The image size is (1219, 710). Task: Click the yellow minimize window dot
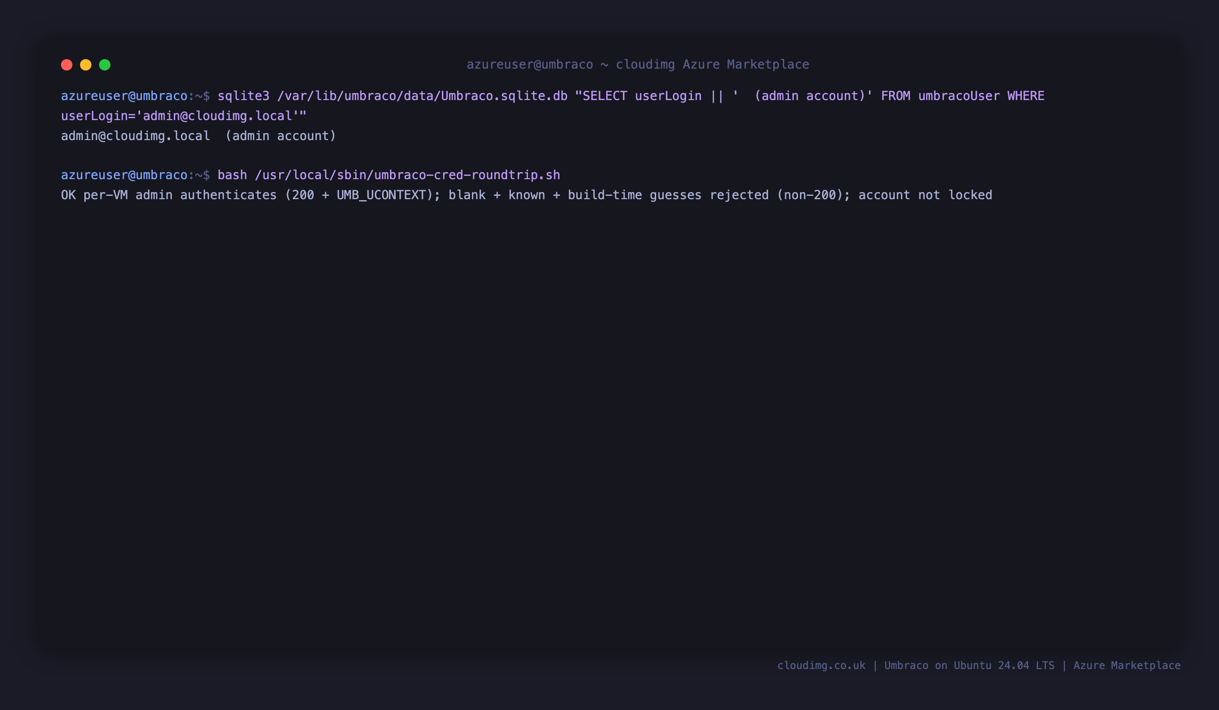86,65
